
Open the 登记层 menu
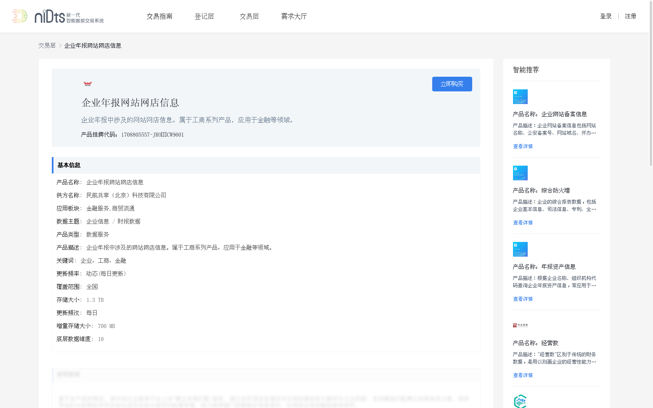(x=204, y=16)
